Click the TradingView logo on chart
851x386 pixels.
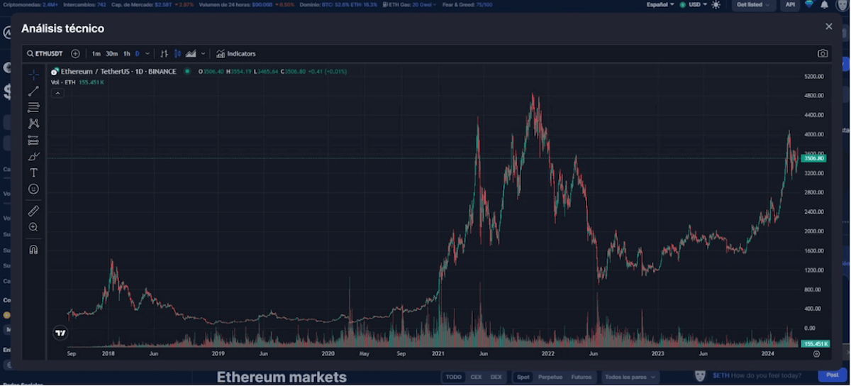pos(60,332)
